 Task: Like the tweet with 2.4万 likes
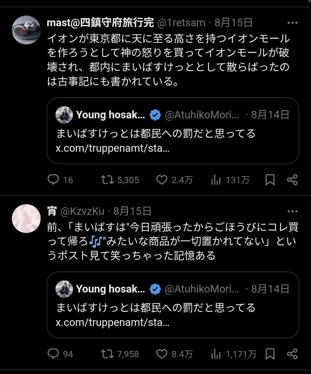162,180
